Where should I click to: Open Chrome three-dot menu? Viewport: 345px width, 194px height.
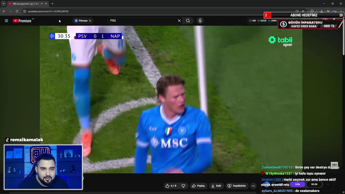tap(341, 11)
